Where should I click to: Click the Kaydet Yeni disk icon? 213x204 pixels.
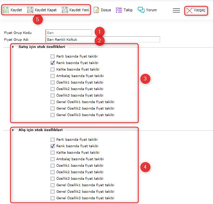click(x=65, y=10)
